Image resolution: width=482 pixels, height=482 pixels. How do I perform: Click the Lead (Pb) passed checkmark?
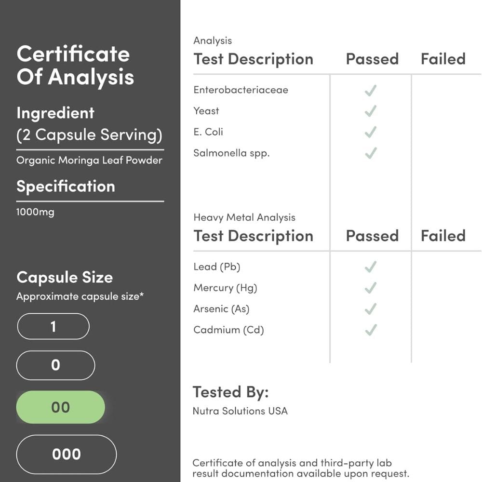tap(370, 267)
